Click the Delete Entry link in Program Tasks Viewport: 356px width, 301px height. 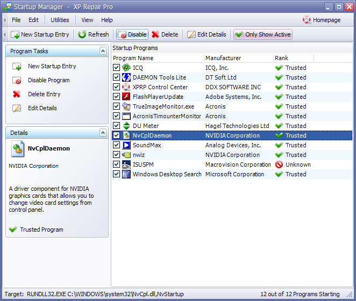point(44,94)
